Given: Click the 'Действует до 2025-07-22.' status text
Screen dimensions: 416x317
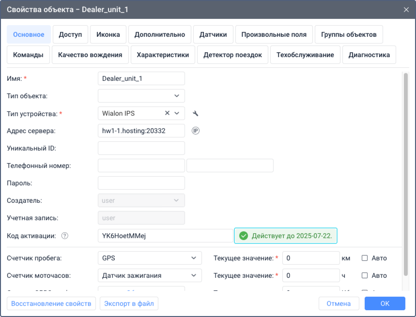Looking at the screenshot, I should [x=292, y=236].
